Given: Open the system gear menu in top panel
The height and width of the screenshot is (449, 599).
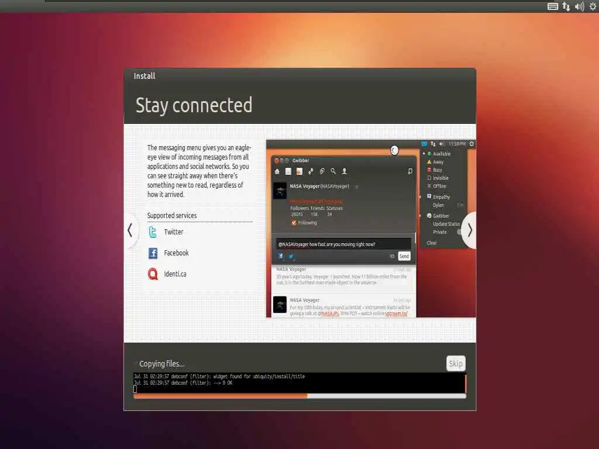Looking at the screenshot, I should tap(593, 6).
